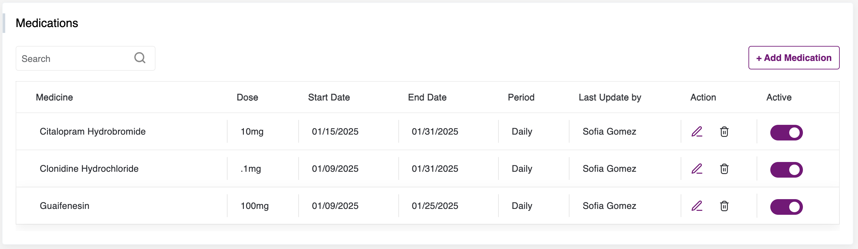Select the Guaifenesin medicine name
The width and height of the screenshot is (858, 249).
pyautogui.click(x=65, y=206)
